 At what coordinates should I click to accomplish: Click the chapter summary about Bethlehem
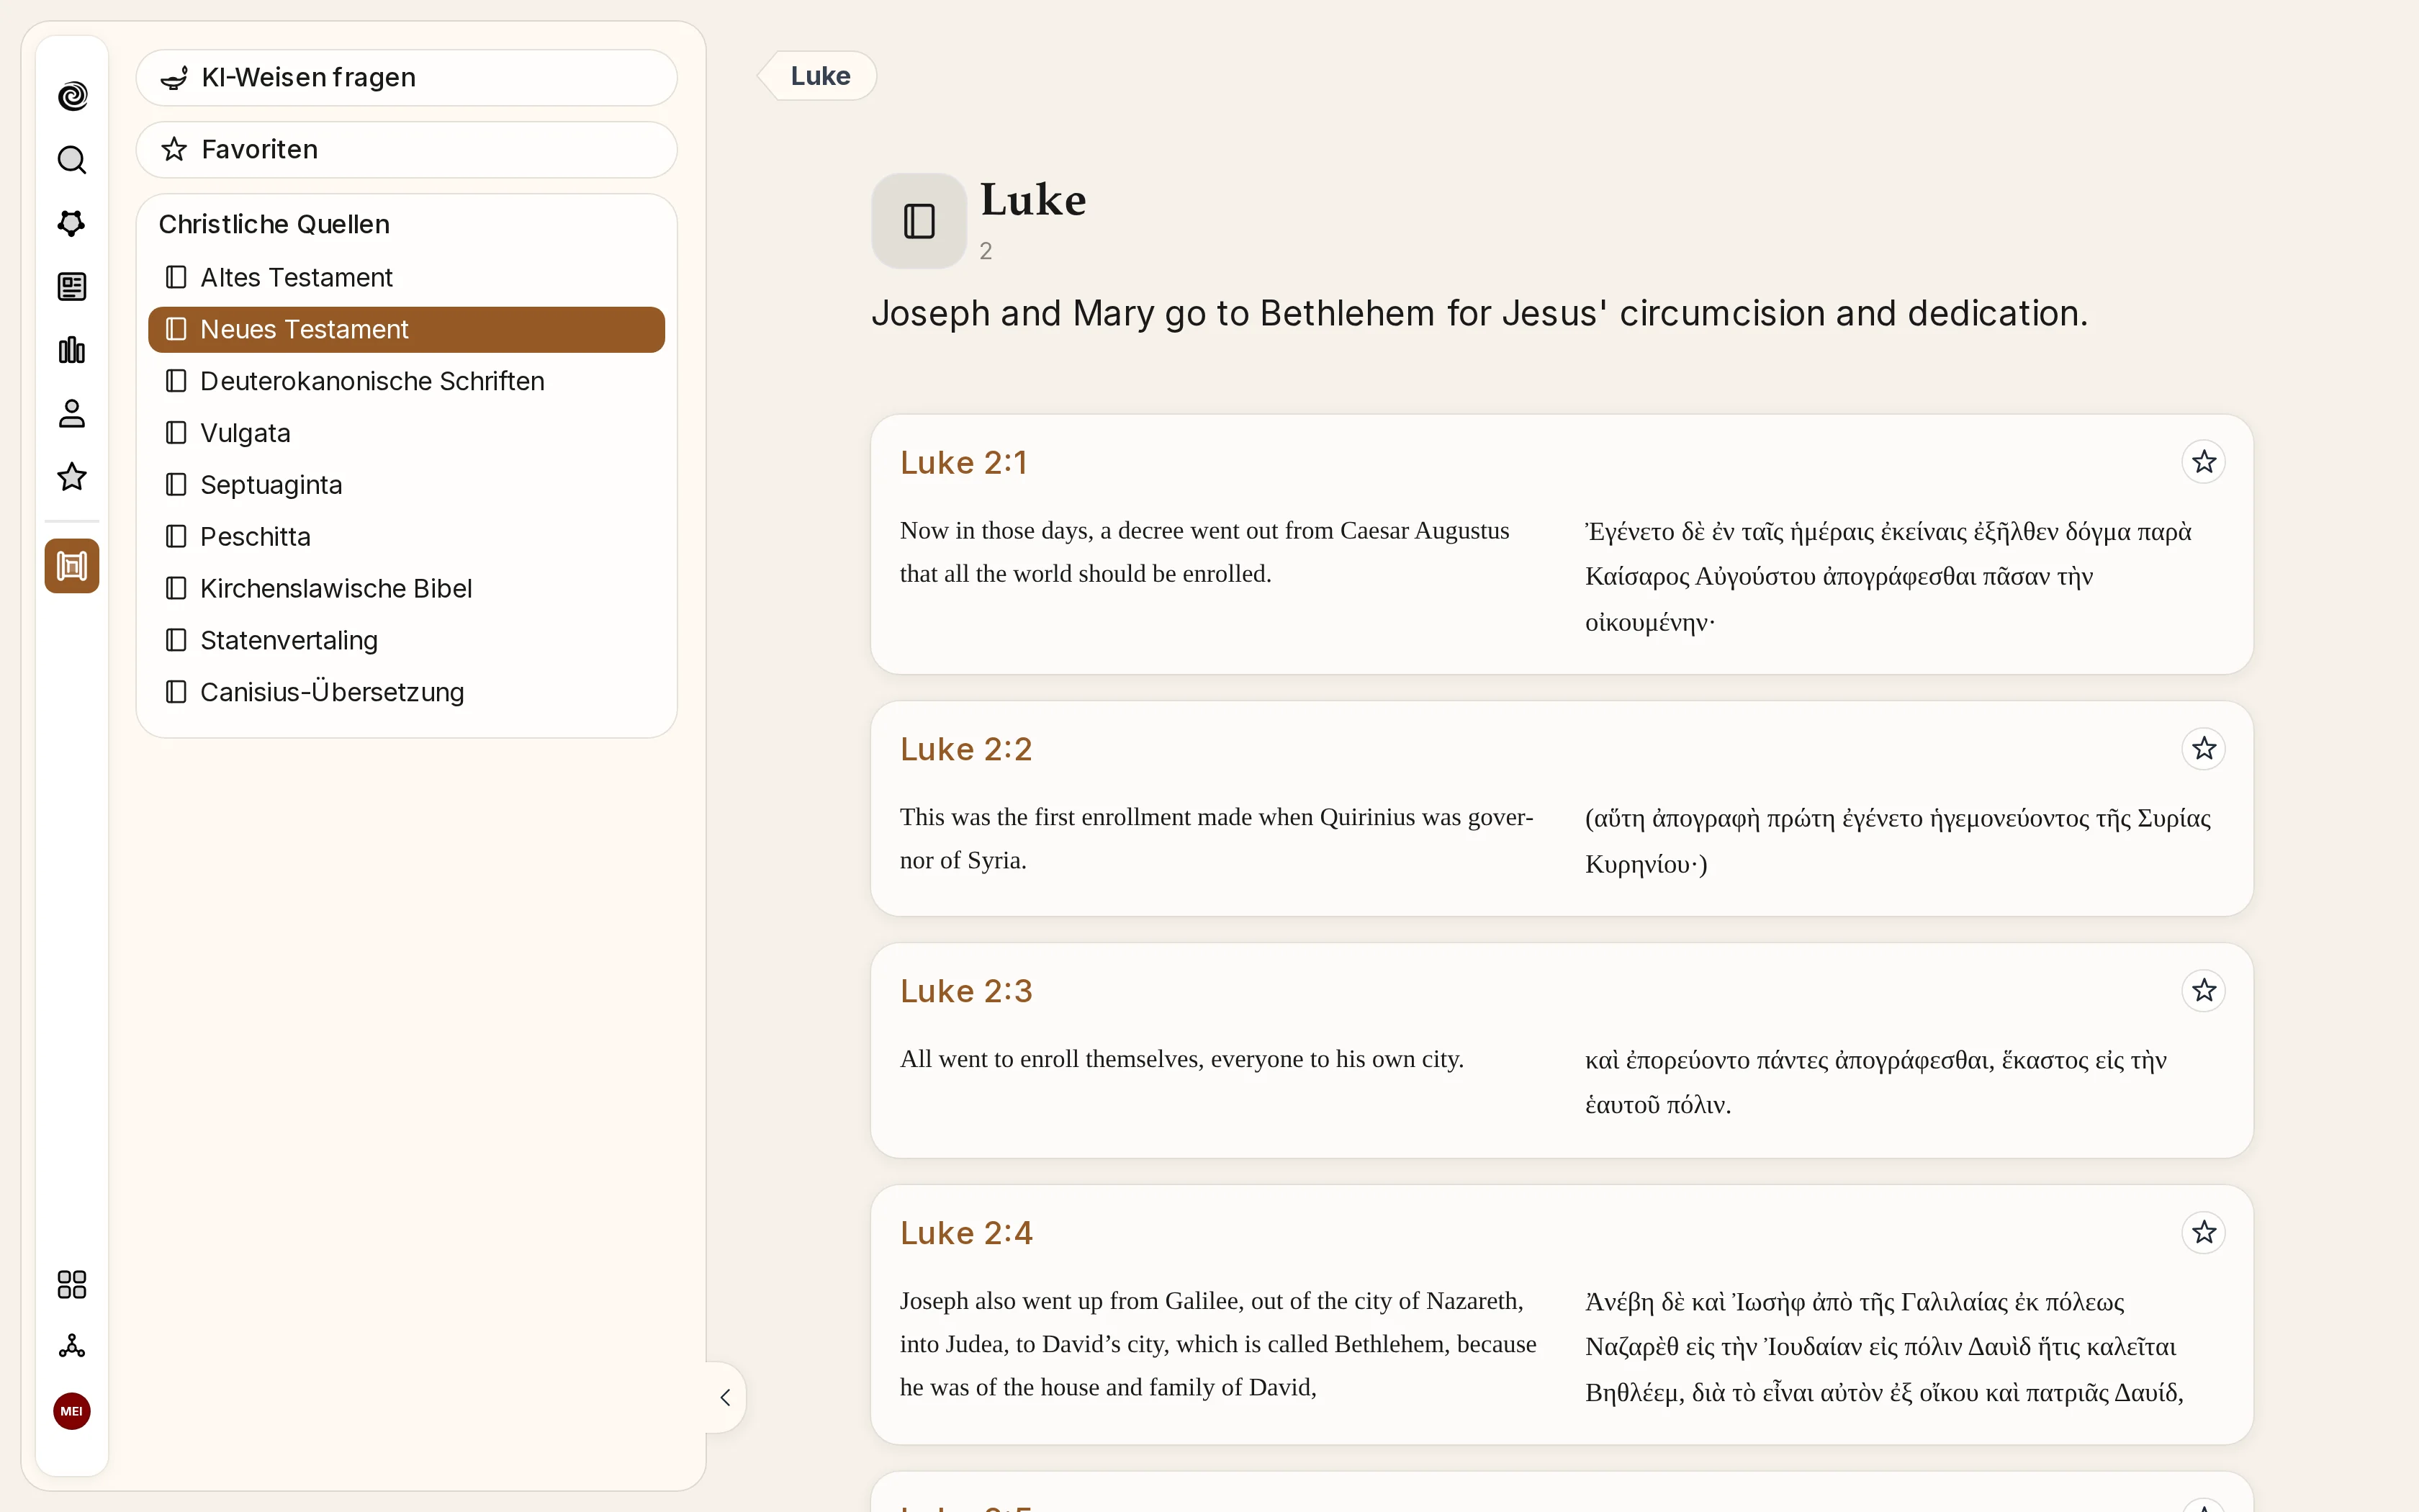(1479, 314)
